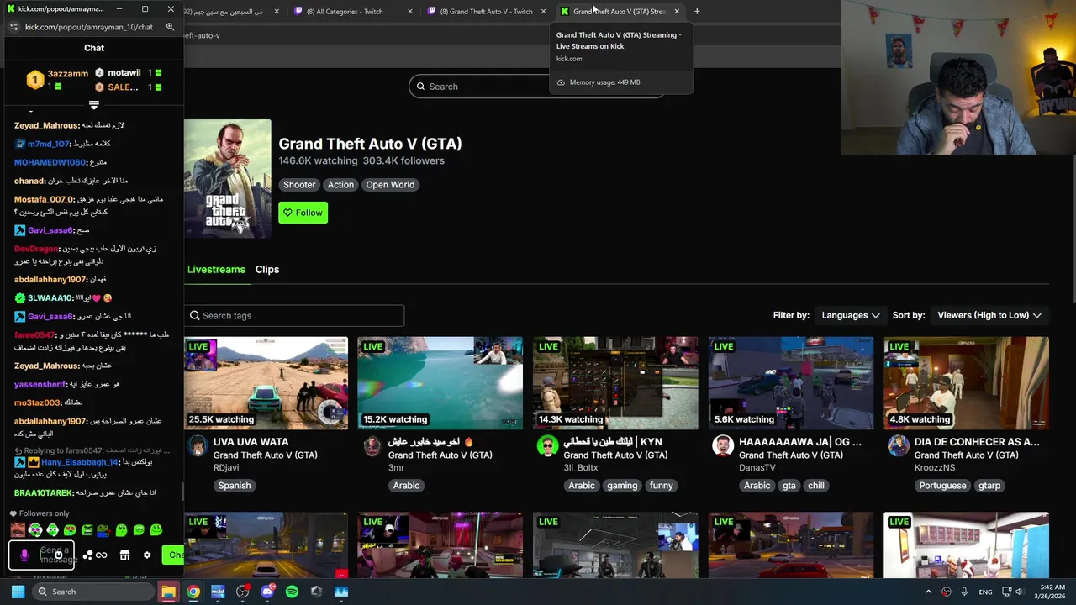Click the 3azzamm top gifter name
The width and height of the screenshot is (1076, 605).
click(x=68, y=74)
